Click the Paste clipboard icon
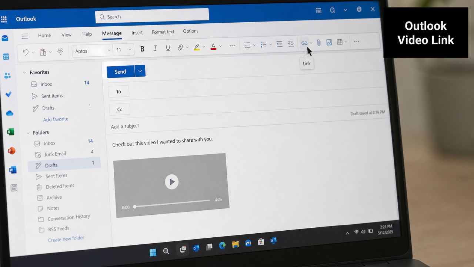The width and height of the screenshot is (474, 267). click(x=43, y=52)
